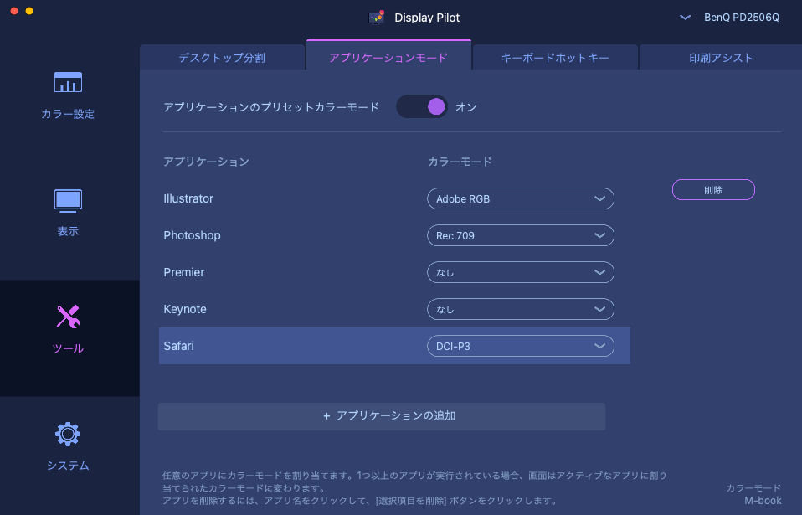The image size is (802, 515).
Task: Toggle the preset color mode switch off
Action: click(423, 106)
